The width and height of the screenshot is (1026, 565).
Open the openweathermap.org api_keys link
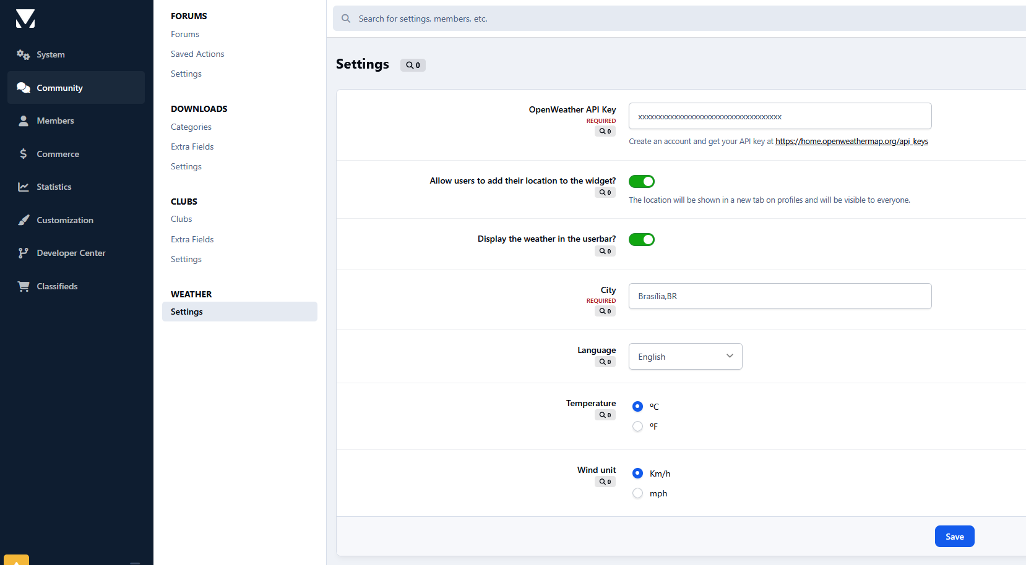851,142
